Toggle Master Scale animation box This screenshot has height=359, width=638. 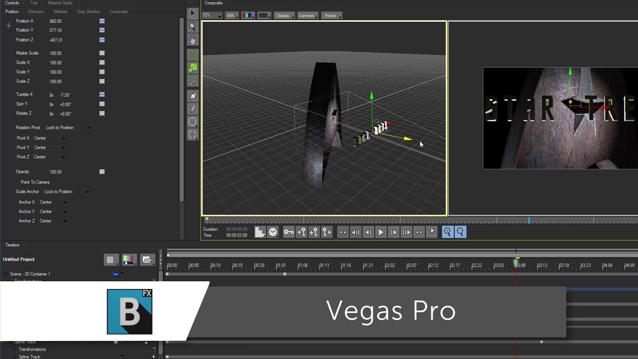[102, 53]
